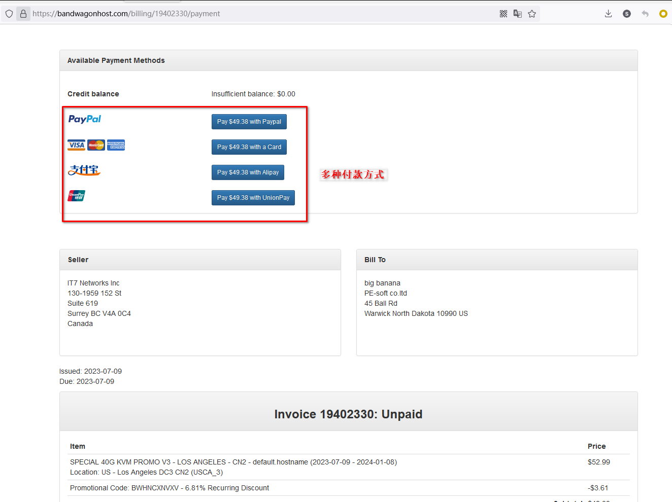The width and height of the screenshot is (672, 502).
Task: Click the MasterCard logo
Action: (96, 145)
